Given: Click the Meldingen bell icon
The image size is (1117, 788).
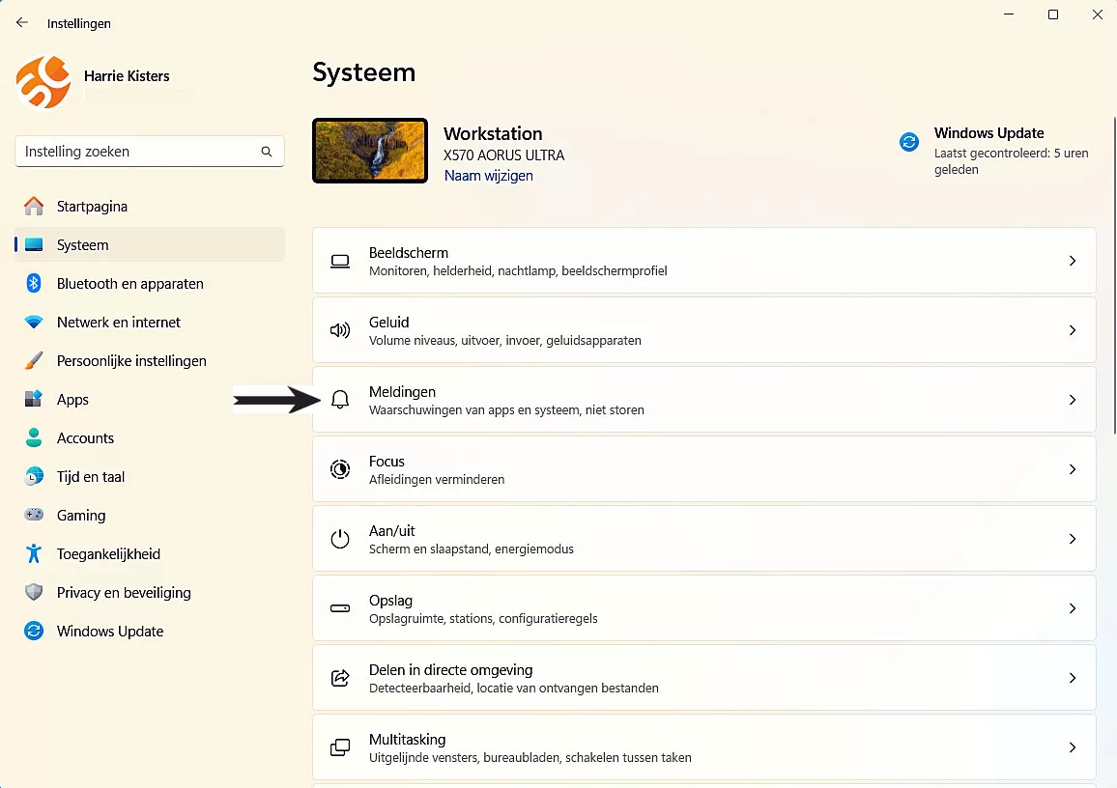Looking at the screenshot, I should pos(340,400).
